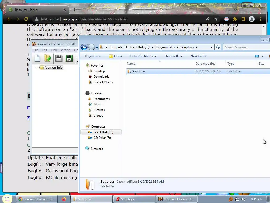Click Explorer's Forward navigation button

coord(91,47)
